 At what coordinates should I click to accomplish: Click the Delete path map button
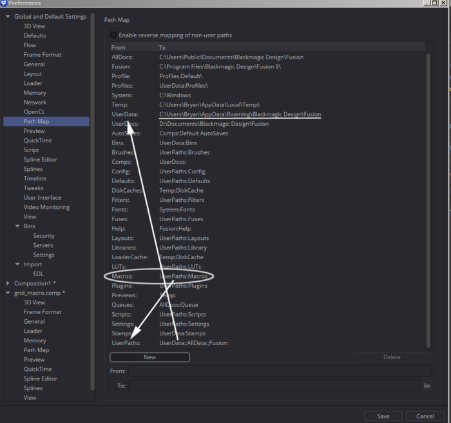point(392,357)
